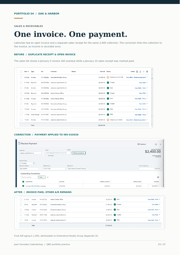This screenshot has height=255, width=180.
Task: Open the help icon in Receive Payment
Action: 156,144
